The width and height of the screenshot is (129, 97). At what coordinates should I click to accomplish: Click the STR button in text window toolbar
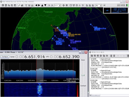pos(118,56)
